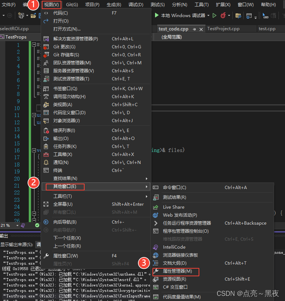285x301 pixels.
Task: Collapse the code block at line 11
Action: pos(34,115)
